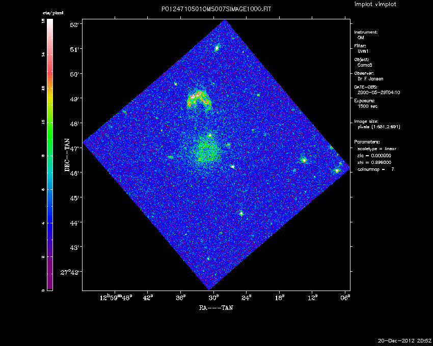The image size is (433, 346).
Task: Click the 'zlo = 0.000000' parameter
Action: 374,156
